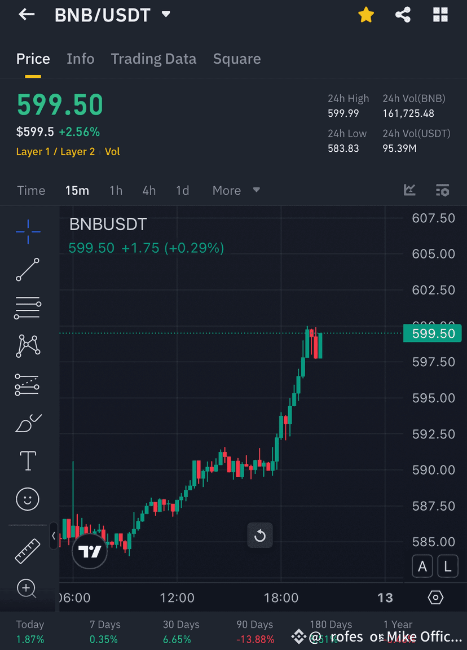Switch to the Trading Data tab
The width and height of the screenshot is (467, 650).
[x=153, y=59]
